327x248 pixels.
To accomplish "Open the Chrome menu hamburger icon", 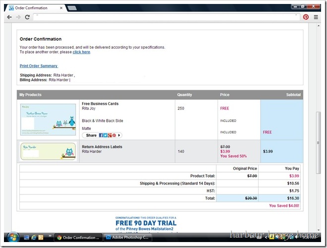I will (x=316, y=17).
